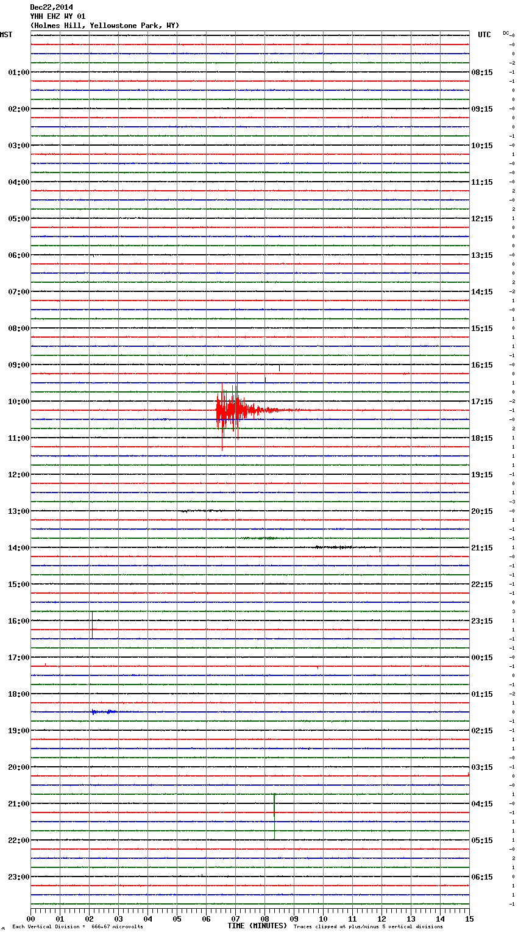Click the TIME (MINUTES) axis title
The image size is (518, 935).
pyautogui.click(x=257, y=926)
